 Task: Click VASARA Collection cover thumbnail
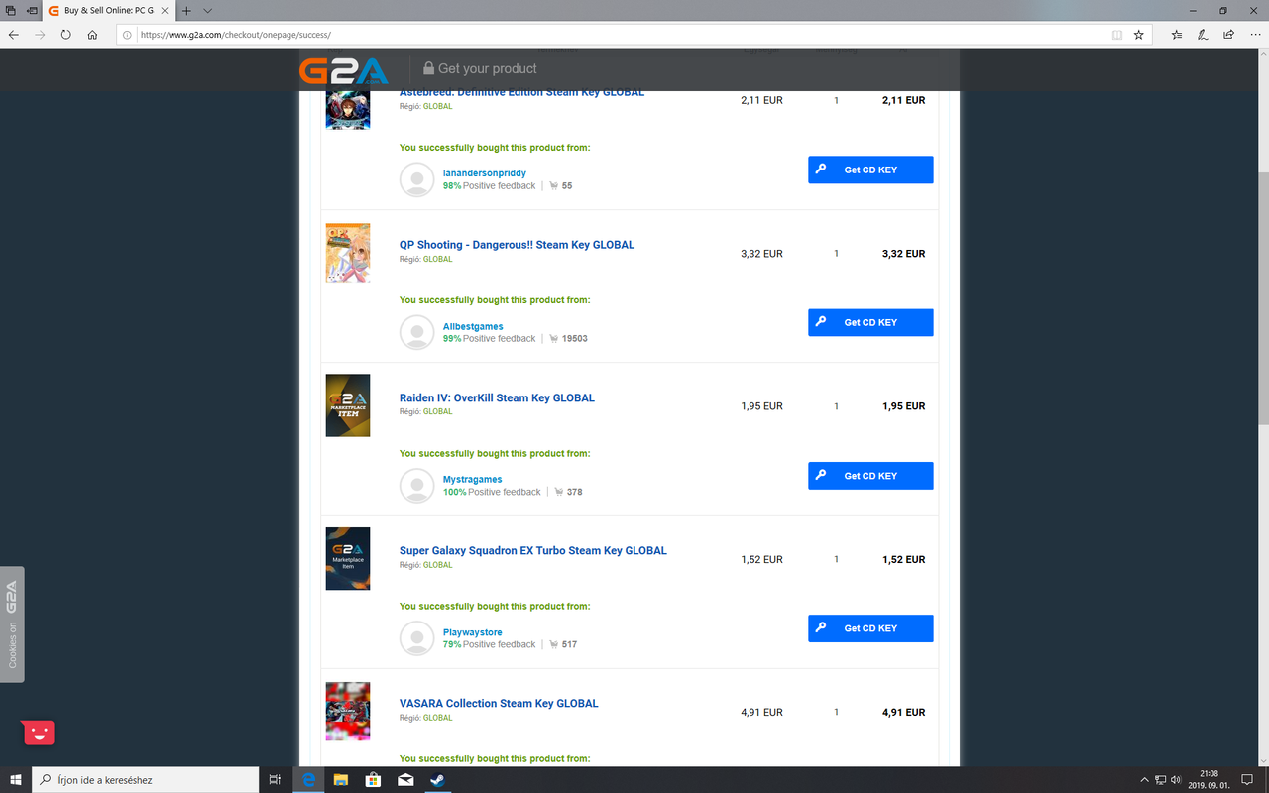348,711
